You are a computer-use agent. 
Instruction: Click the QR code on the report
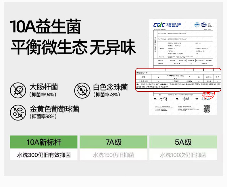207,109
